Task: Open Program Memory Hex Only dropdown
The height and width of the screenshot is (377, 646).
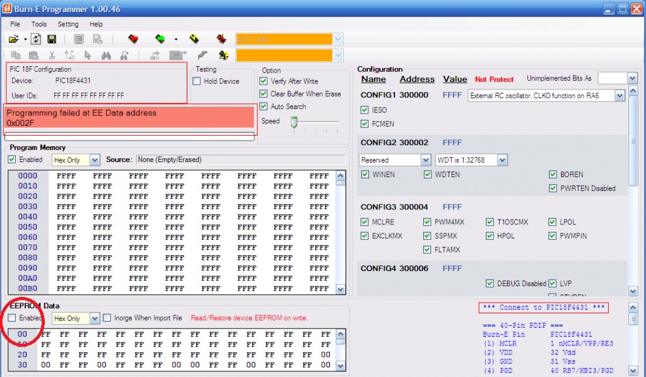Action: 95,159
